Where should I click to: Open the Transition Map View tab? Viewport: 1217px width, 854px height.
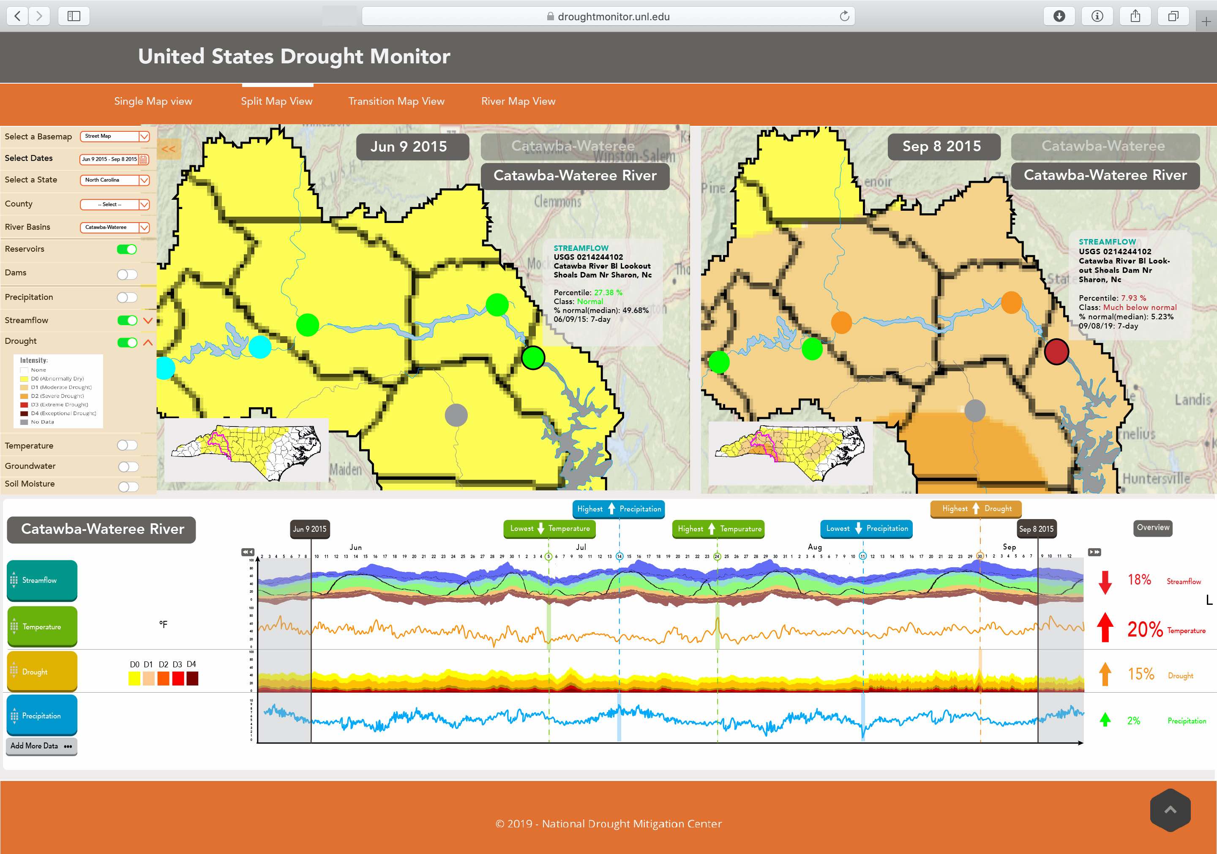396,101
